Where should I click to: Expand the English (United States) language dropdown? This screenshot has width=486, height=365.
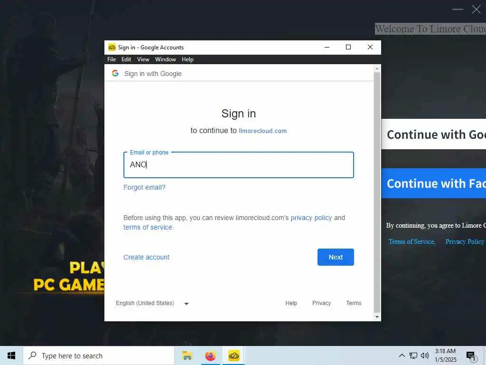point(152,303)
